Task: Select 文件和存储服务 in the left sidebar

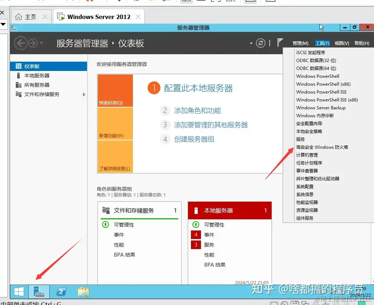Action: tap(49, 94)
